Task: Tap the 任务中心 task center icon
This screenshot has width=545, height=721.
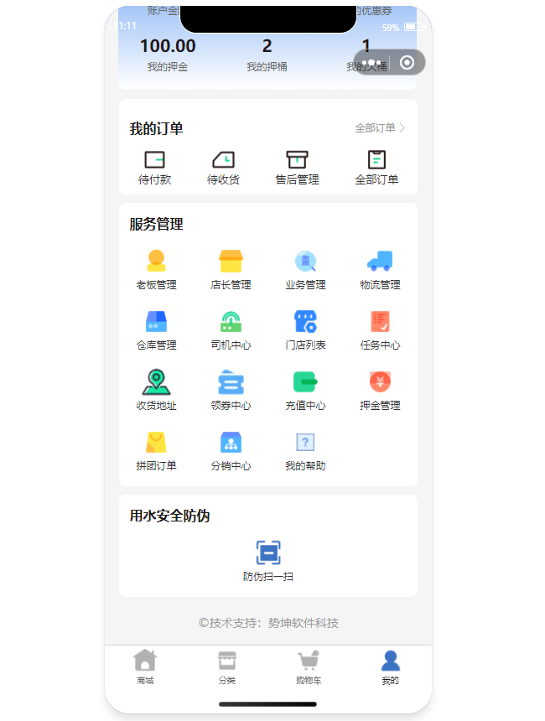Action: tap(380, 321)
